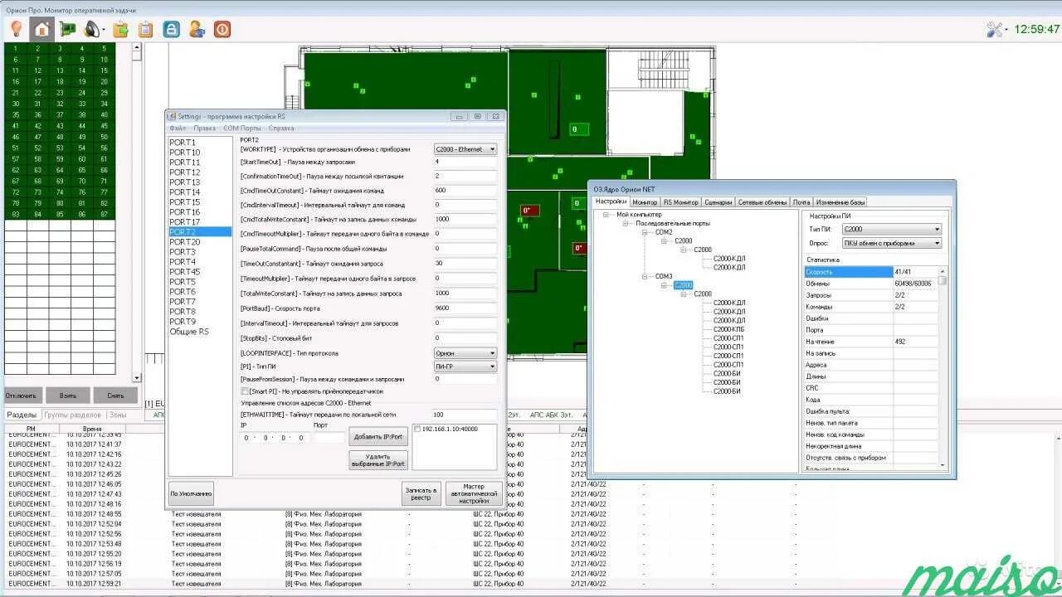Select Общие RS in the port list

click(x=189, y=332)
